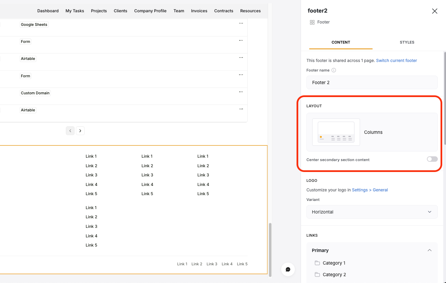Screen dimensions: 446x283
Task: Click the Footer name info icon
Action: pos(334,70)
